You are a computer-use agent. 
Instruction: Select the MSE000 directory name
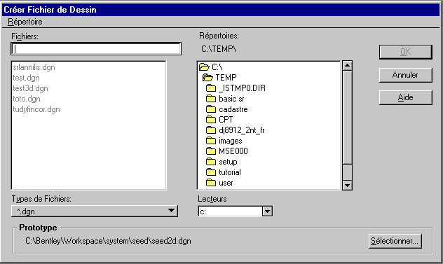click(x=233, y=151)
